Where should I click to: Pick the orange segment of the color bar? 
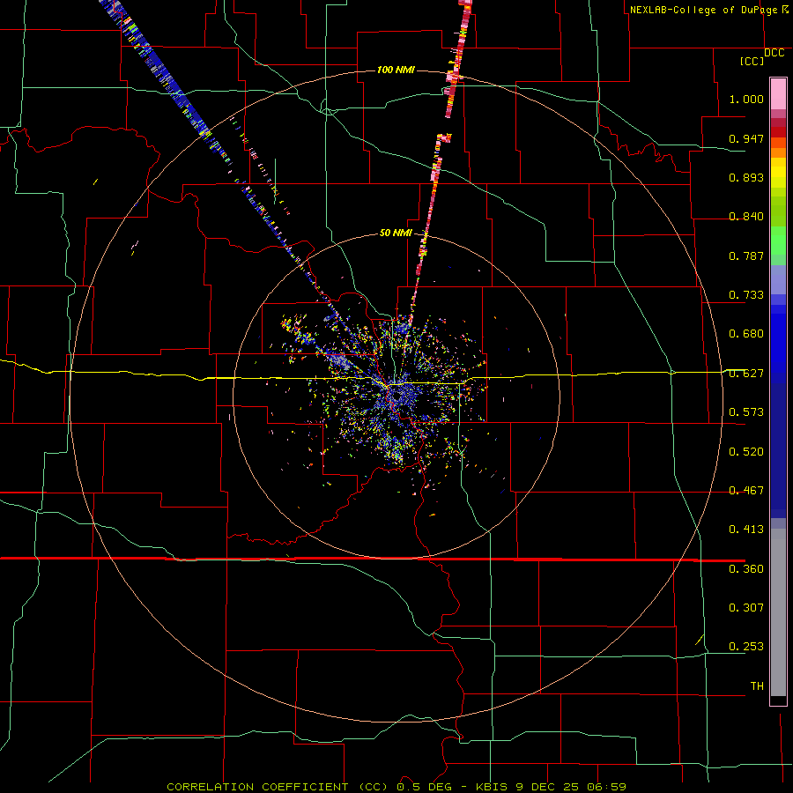click(x=778, y=152)
